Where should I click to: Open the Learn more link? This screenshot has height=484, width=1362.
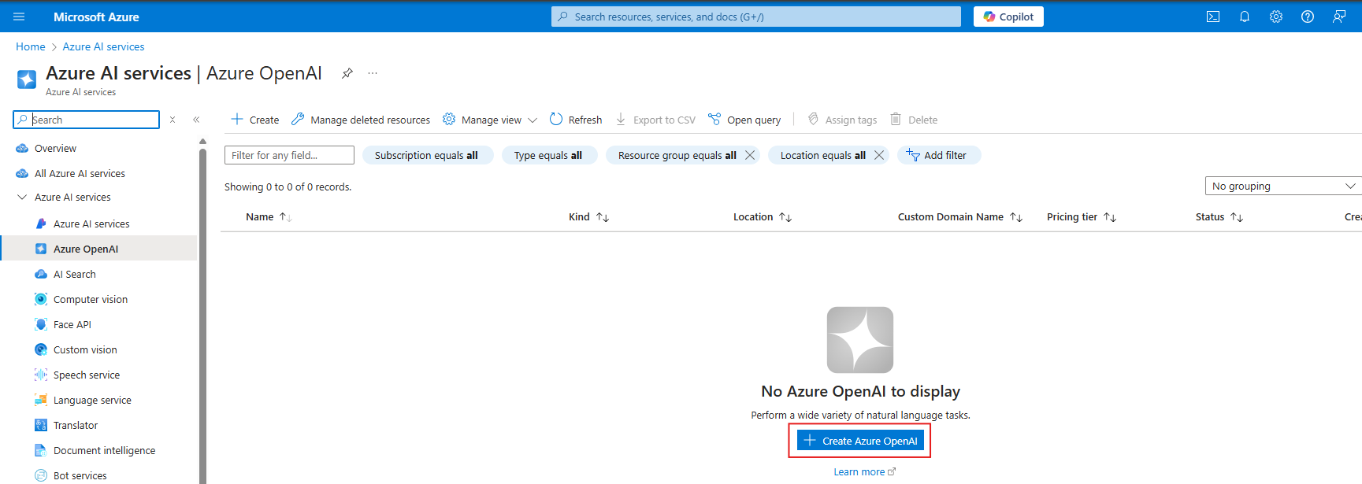(864, 471)
